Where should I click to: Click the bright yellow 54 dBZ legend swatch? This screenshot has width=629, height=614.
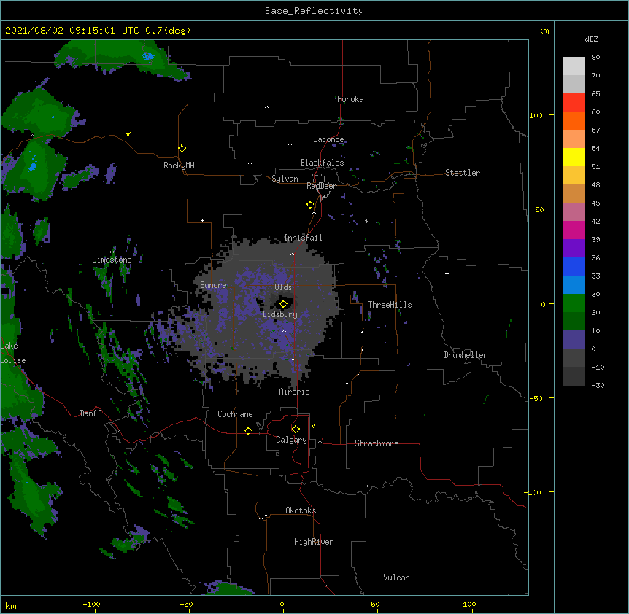[x=574, y=157]
